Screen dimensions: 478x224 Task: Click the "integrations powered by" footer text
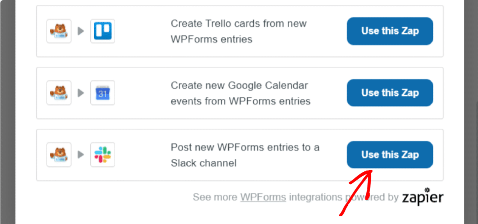pyautogui.click(x=344, y=197)
